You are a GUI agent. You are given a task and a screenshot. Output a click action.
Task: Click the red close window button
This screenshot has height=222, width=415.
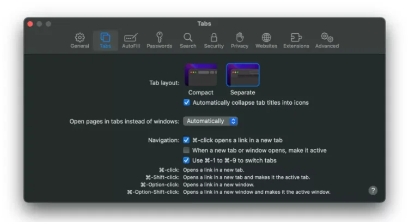point(30,24)
